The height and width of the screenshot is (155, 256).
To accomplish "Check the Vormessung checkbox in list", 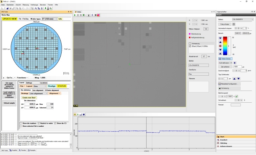I will 190,44.
